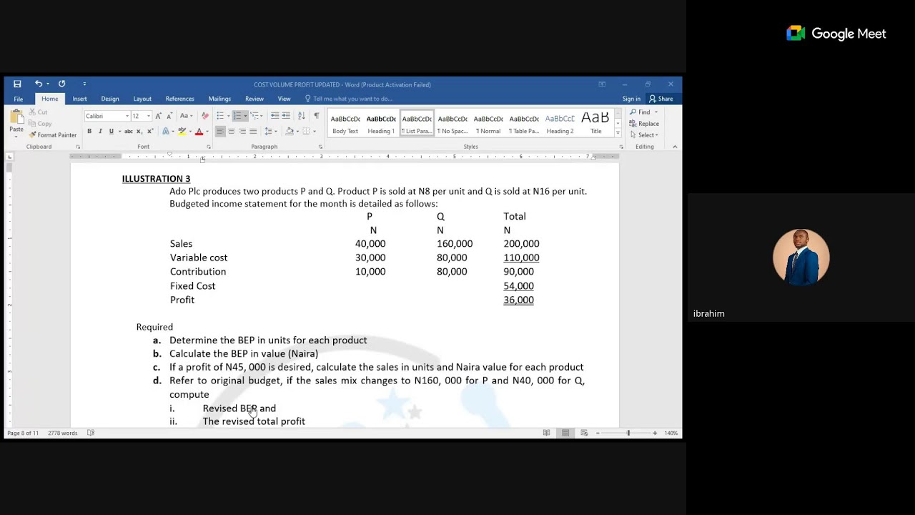The height and width of the screenshot is (515, 915).
Task: Click the zoom slider handle
Action: tap(628, 433)
